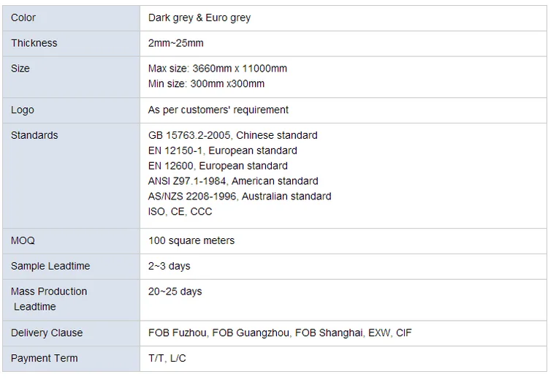
Task: Click the GB 15763.2-2005 Chinese standard line
Action: tap(232, 136)
